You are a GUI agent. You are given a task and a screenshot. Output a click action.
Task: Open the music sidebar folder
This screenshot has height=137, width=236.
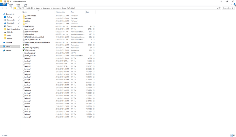9,35
